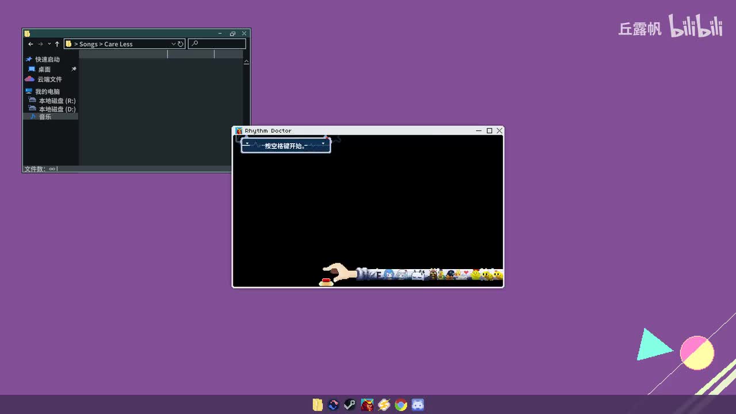Image resolution: width=736 pixels, height=414 pixels.
Task: Click the scroll-up arrow in file explorer
Action: click(x=247, y=62)
